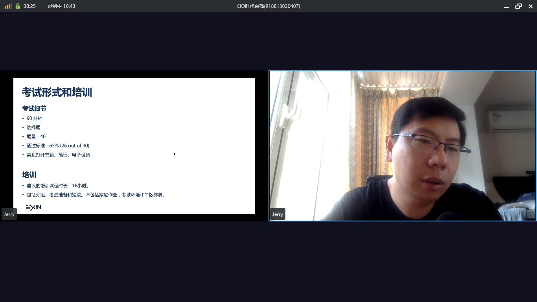Click the 禁止打开书籍 bullet line
The image size is (537, 302).
click(x=58, y=155)
